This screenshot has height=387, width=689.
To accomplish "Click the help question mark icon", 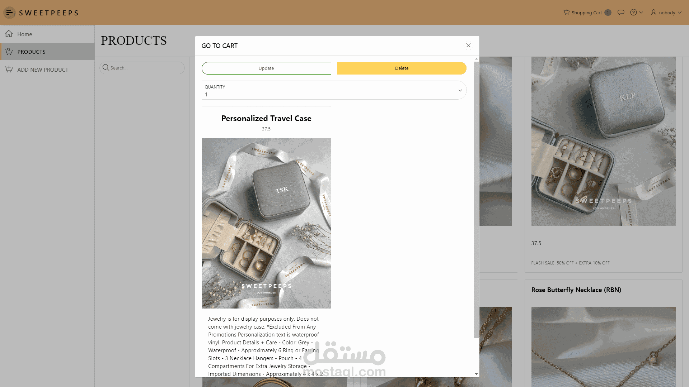I will 633,13.
